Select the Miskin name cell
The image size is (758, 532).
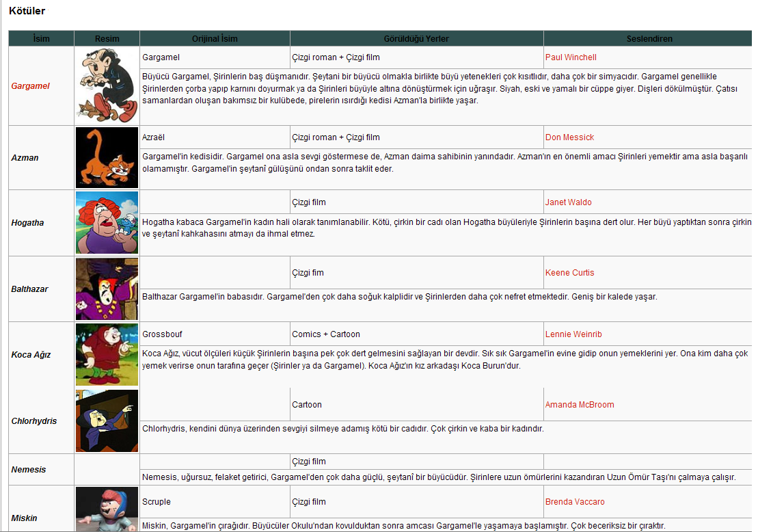pos(41,509)
